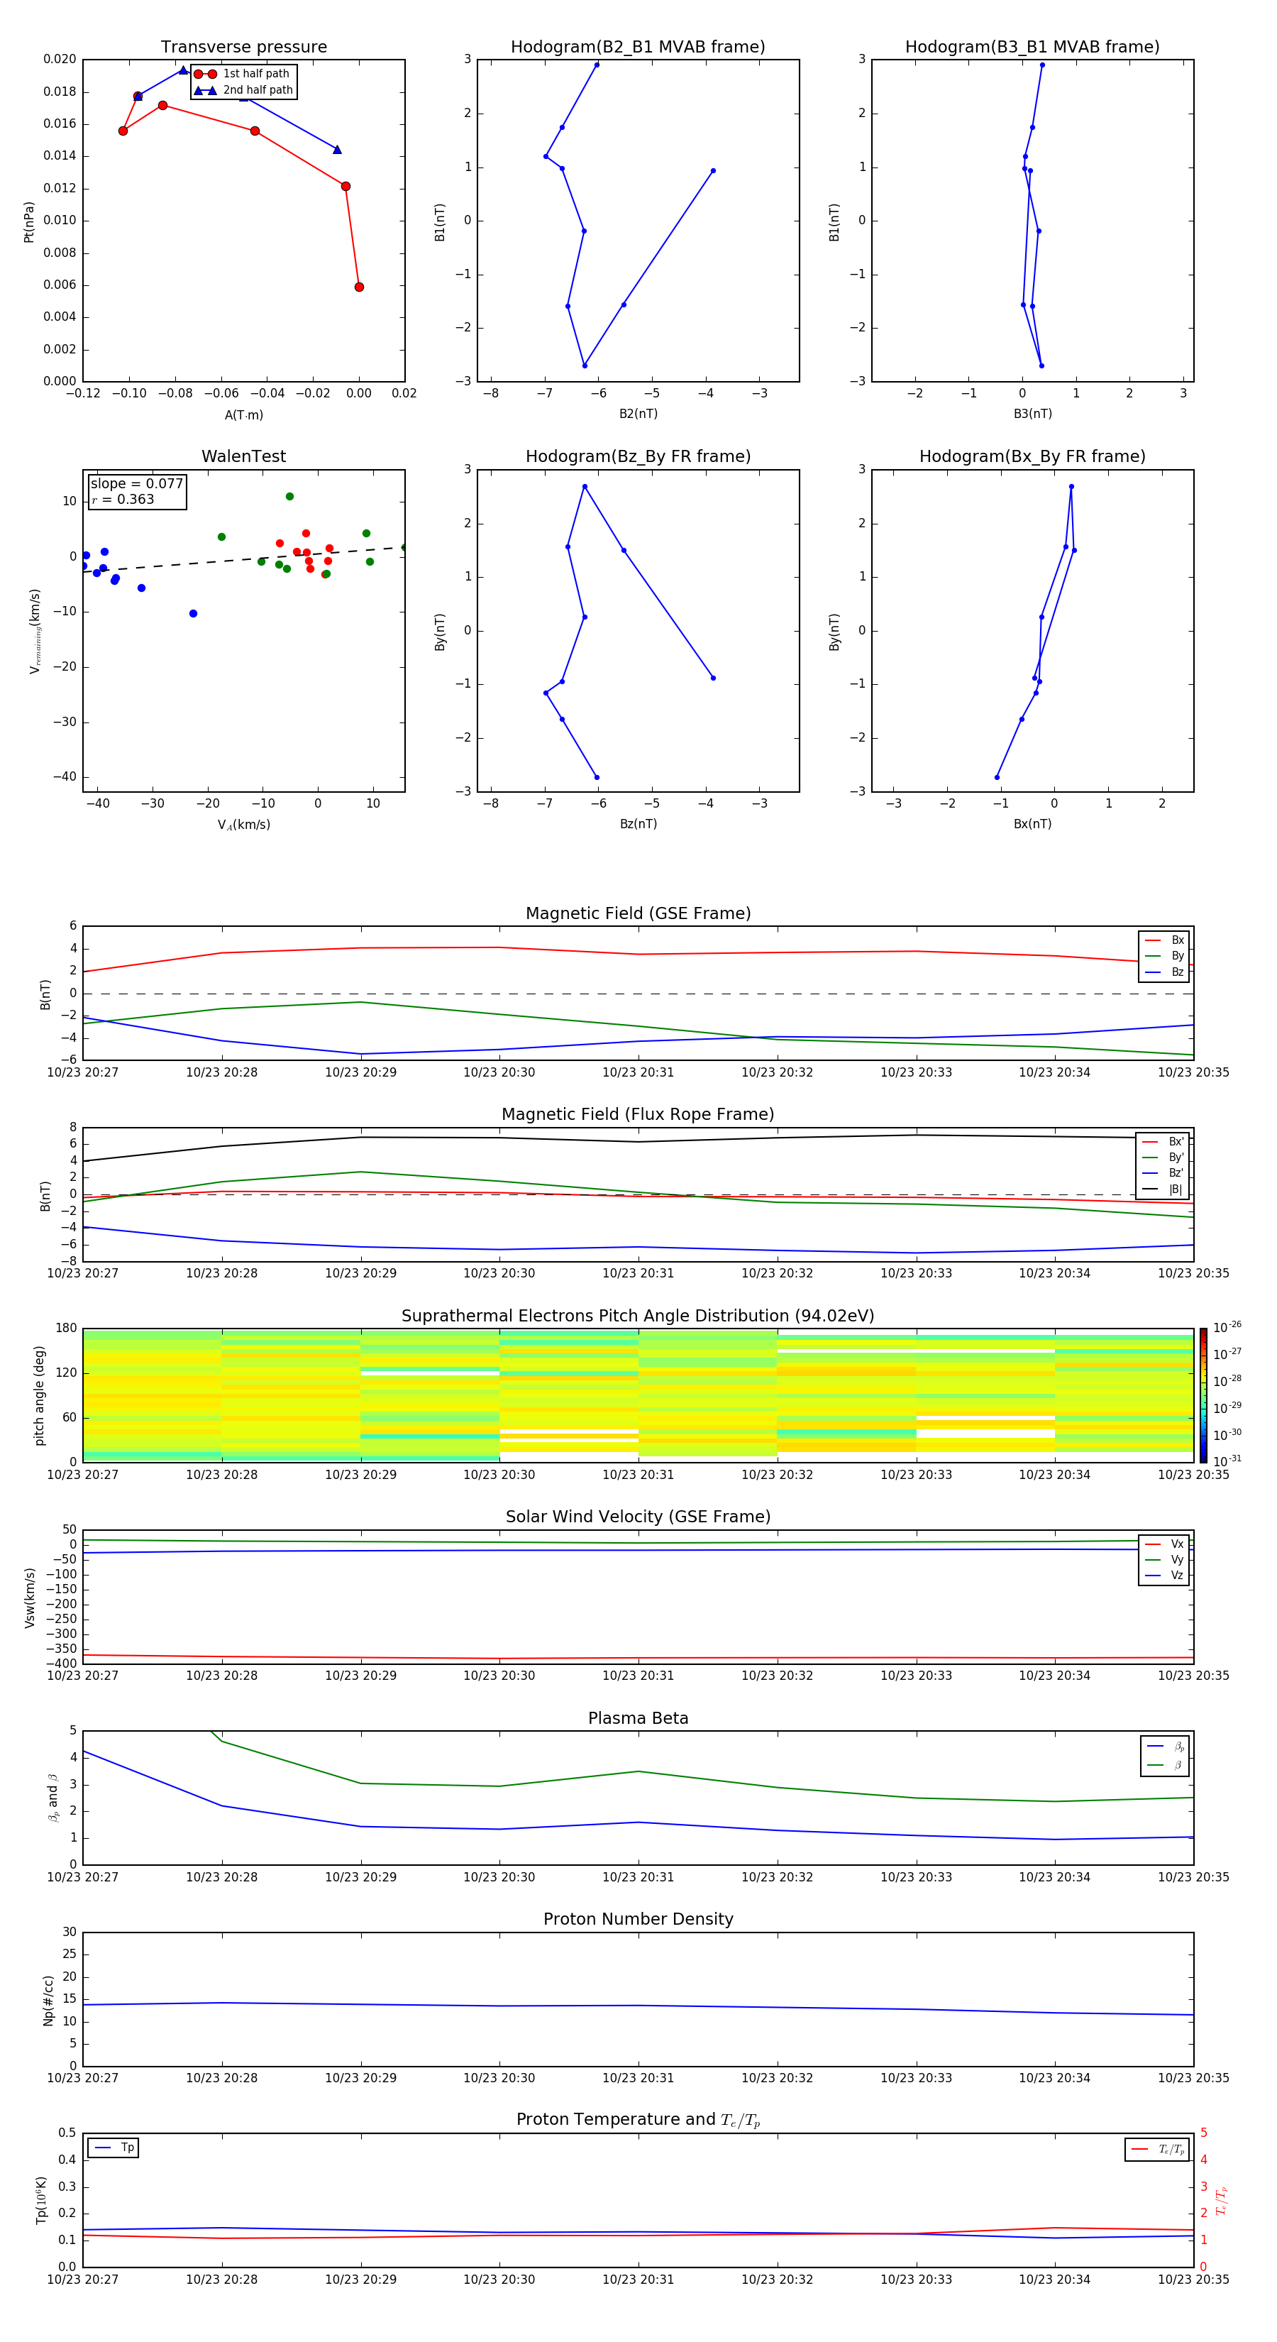This screenshot has height=2342, width=1277.
Task: Click the "V_remaining(km/s)" y-axis label
Action: tap(35, 631)
